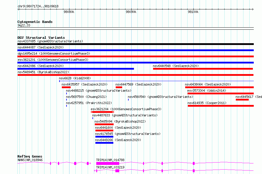The height and width of the screenshot is (174, 262).
Task: Click the blue nsv6449266 variant bar
Action: coord(104,143)
